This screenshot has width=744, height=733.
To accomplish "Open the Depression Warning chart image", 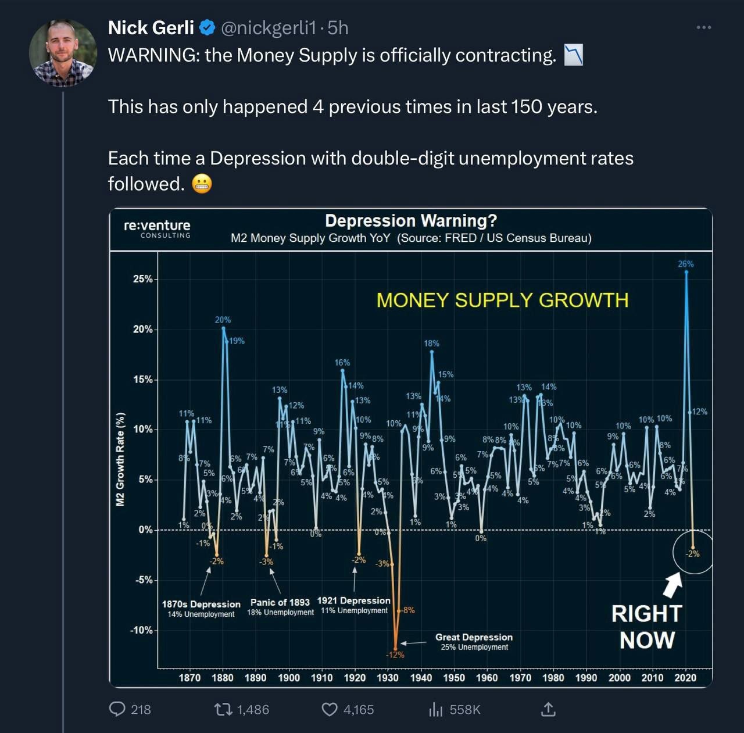I will coord(411,448).
